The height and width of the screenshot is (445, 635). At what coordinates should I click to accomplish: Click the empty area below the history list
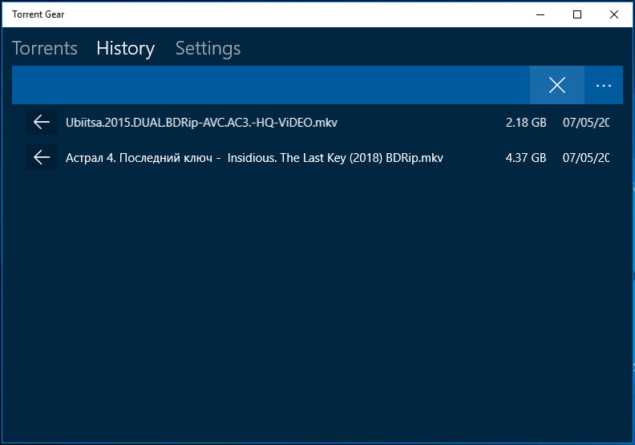coord(317,305)
